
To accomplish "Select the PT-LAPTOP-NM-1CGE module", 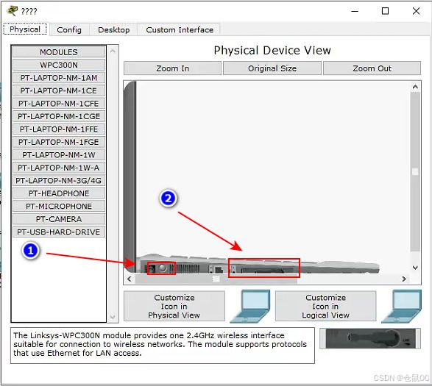I will 59,116.
